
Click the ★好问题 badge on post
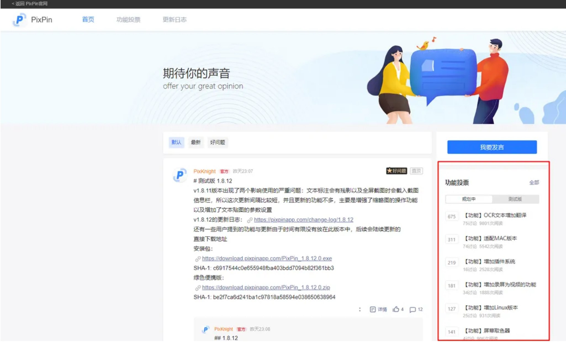[396, 171]
